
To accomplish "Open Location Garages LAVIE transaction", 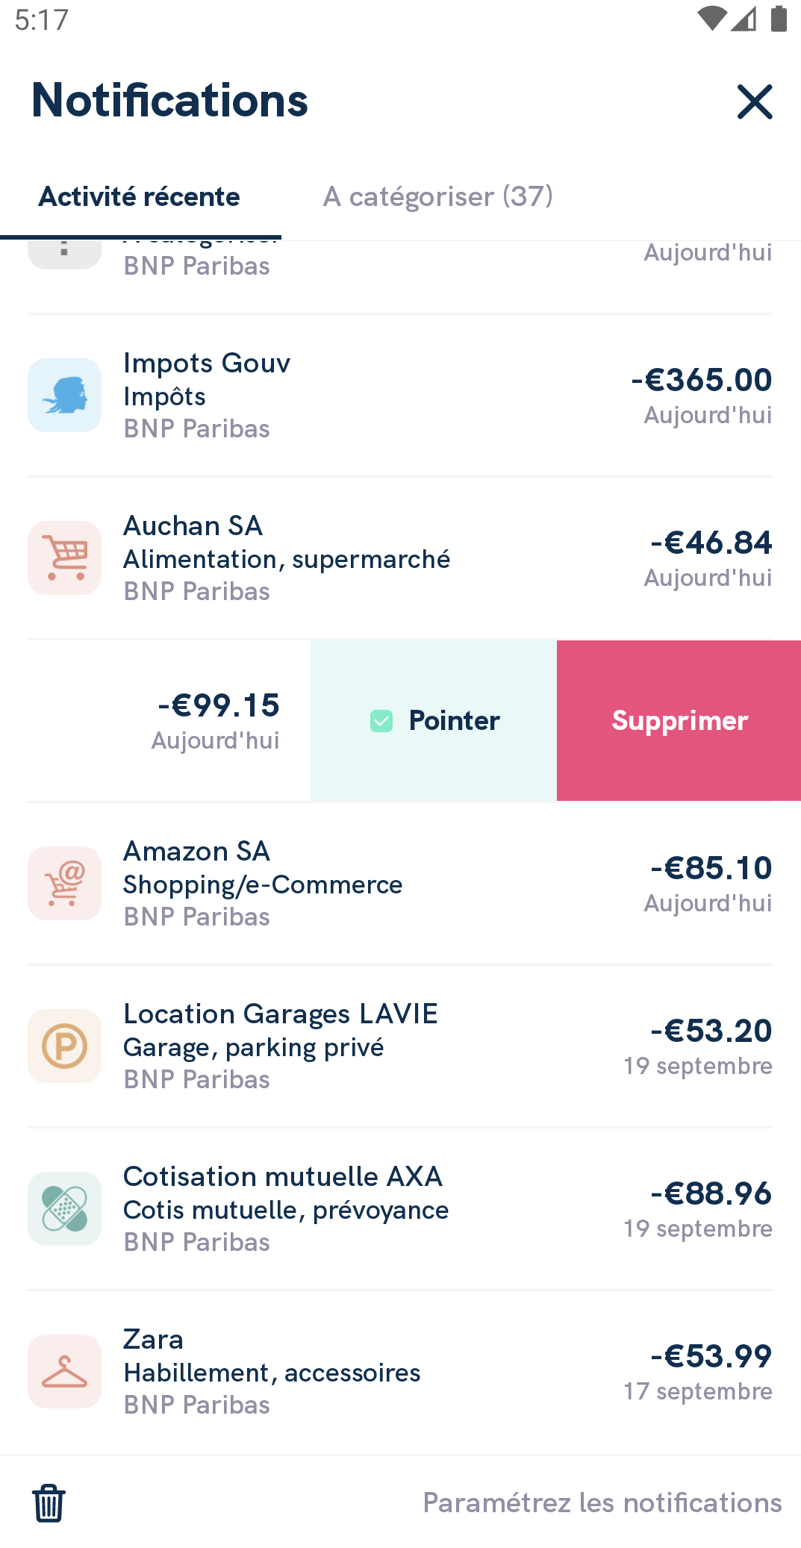I will [400, 1046].
